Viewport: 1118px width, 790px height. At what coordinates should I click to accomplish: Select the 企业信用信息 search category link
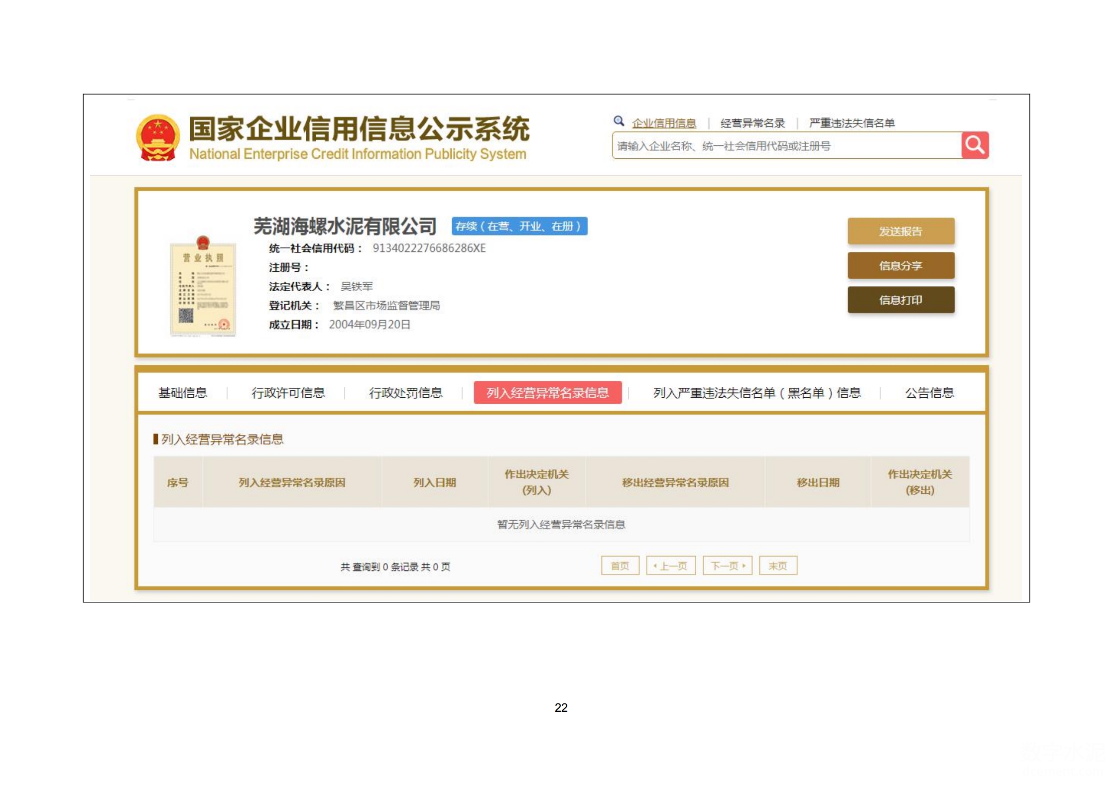pyautogui.click(x=663, y=123)
